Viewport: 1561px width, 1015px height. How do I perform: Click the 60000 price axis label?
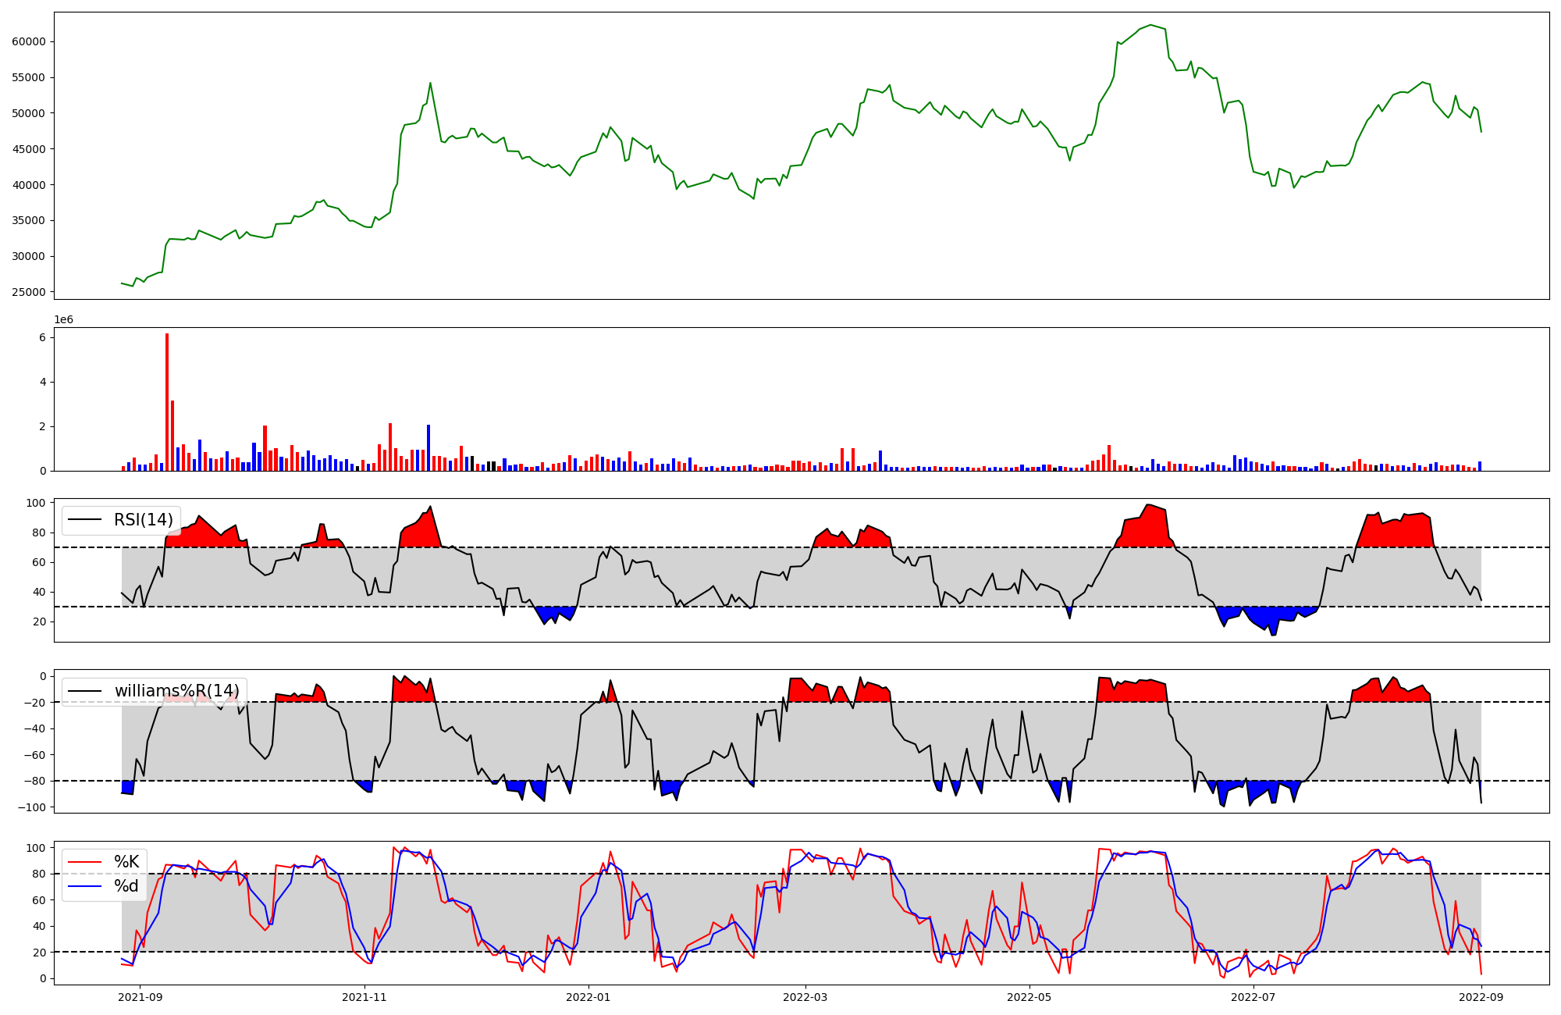pyautogui.click(x=29, y=42)
